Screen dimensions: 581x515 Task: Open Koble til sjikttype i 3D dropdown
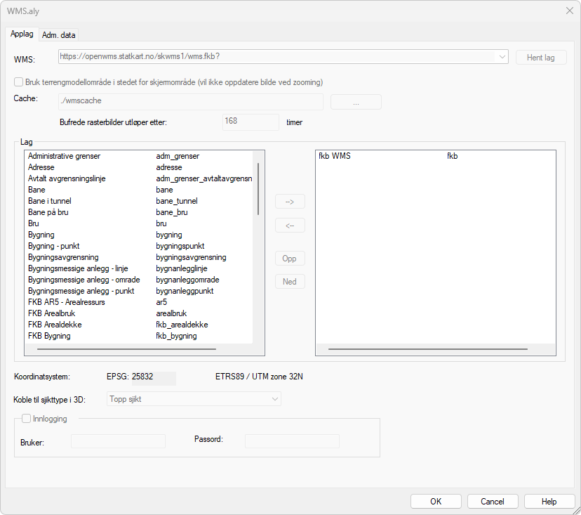tap(274, 399)
